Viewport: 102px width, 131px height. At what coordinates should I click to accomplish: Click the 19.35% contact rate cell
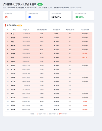[x=56, y=38]
